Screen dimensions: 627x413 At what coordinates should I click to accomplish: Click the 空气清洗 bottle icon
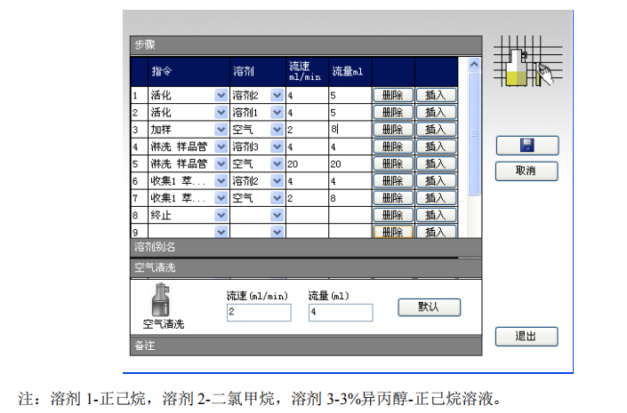tap(161, 299)
